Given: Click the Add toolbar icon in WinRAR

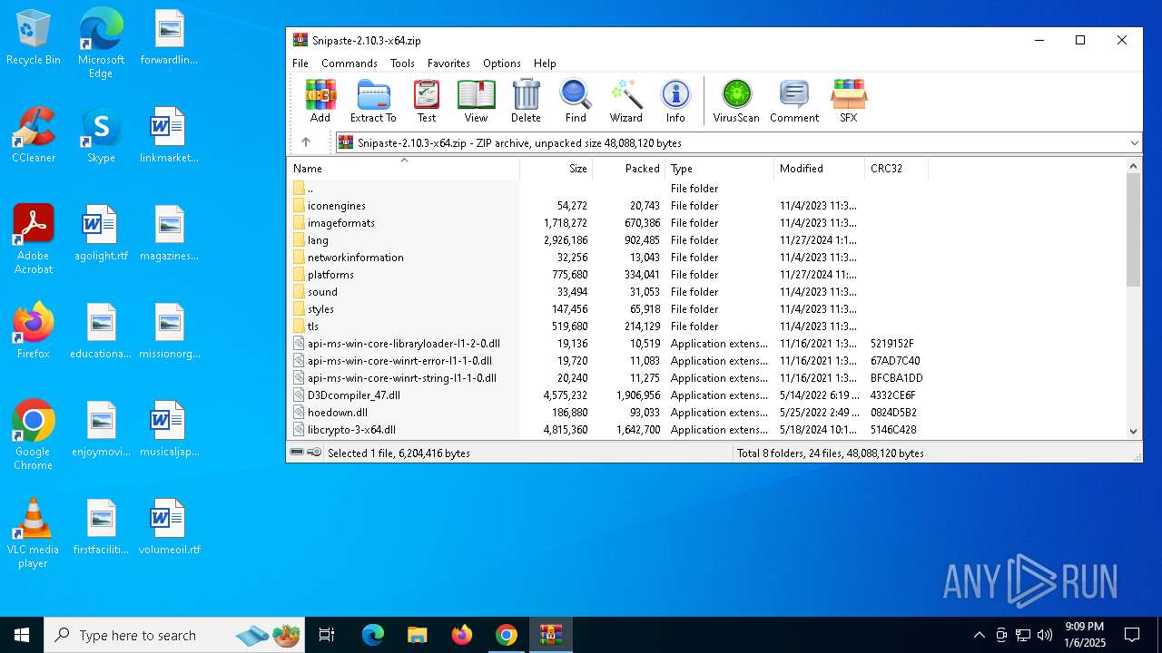Looking at the screenshot, I should pyautogui.click(x=320, y=101).
